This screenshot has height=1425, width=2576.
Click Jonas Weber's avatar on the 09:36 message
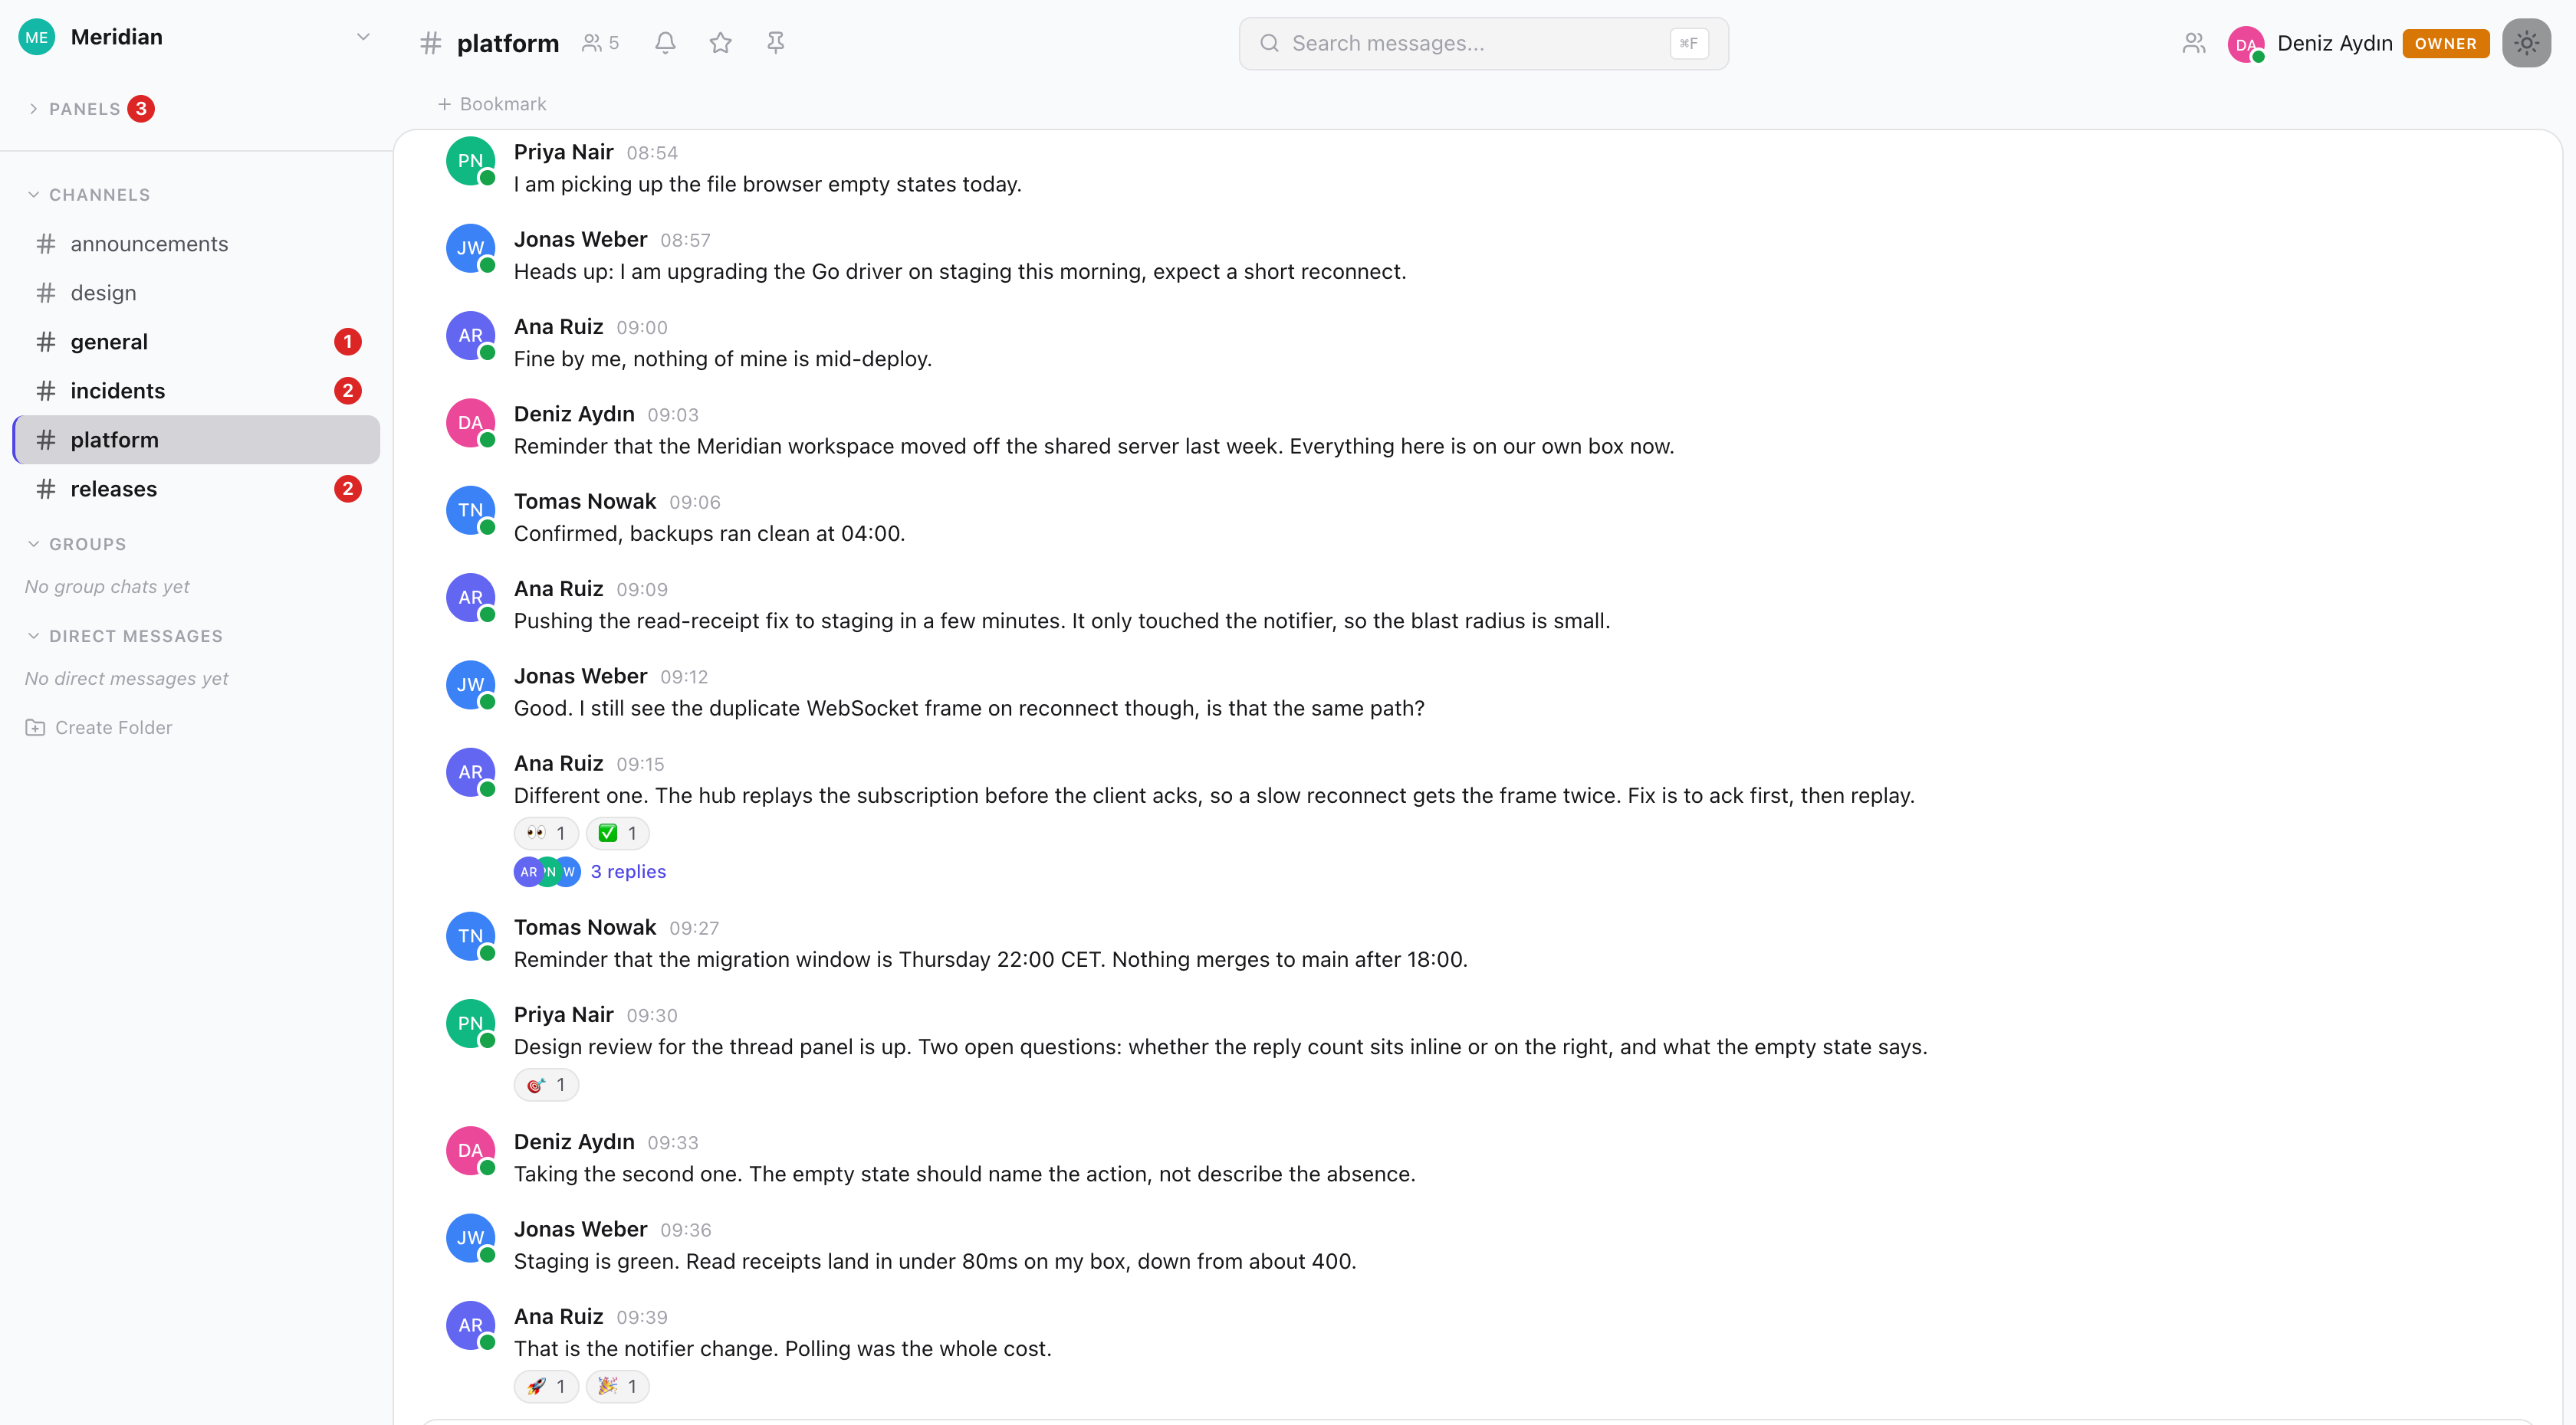(470, 1238)
